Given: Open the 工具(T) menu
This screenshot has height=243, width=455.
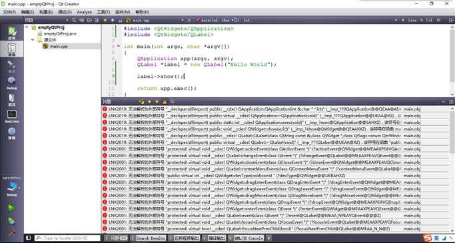Looking at the screenshot, I should (103, 12).
